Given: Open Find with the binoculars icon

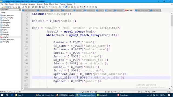Looking at the screenshot, I should coord(40,7).
